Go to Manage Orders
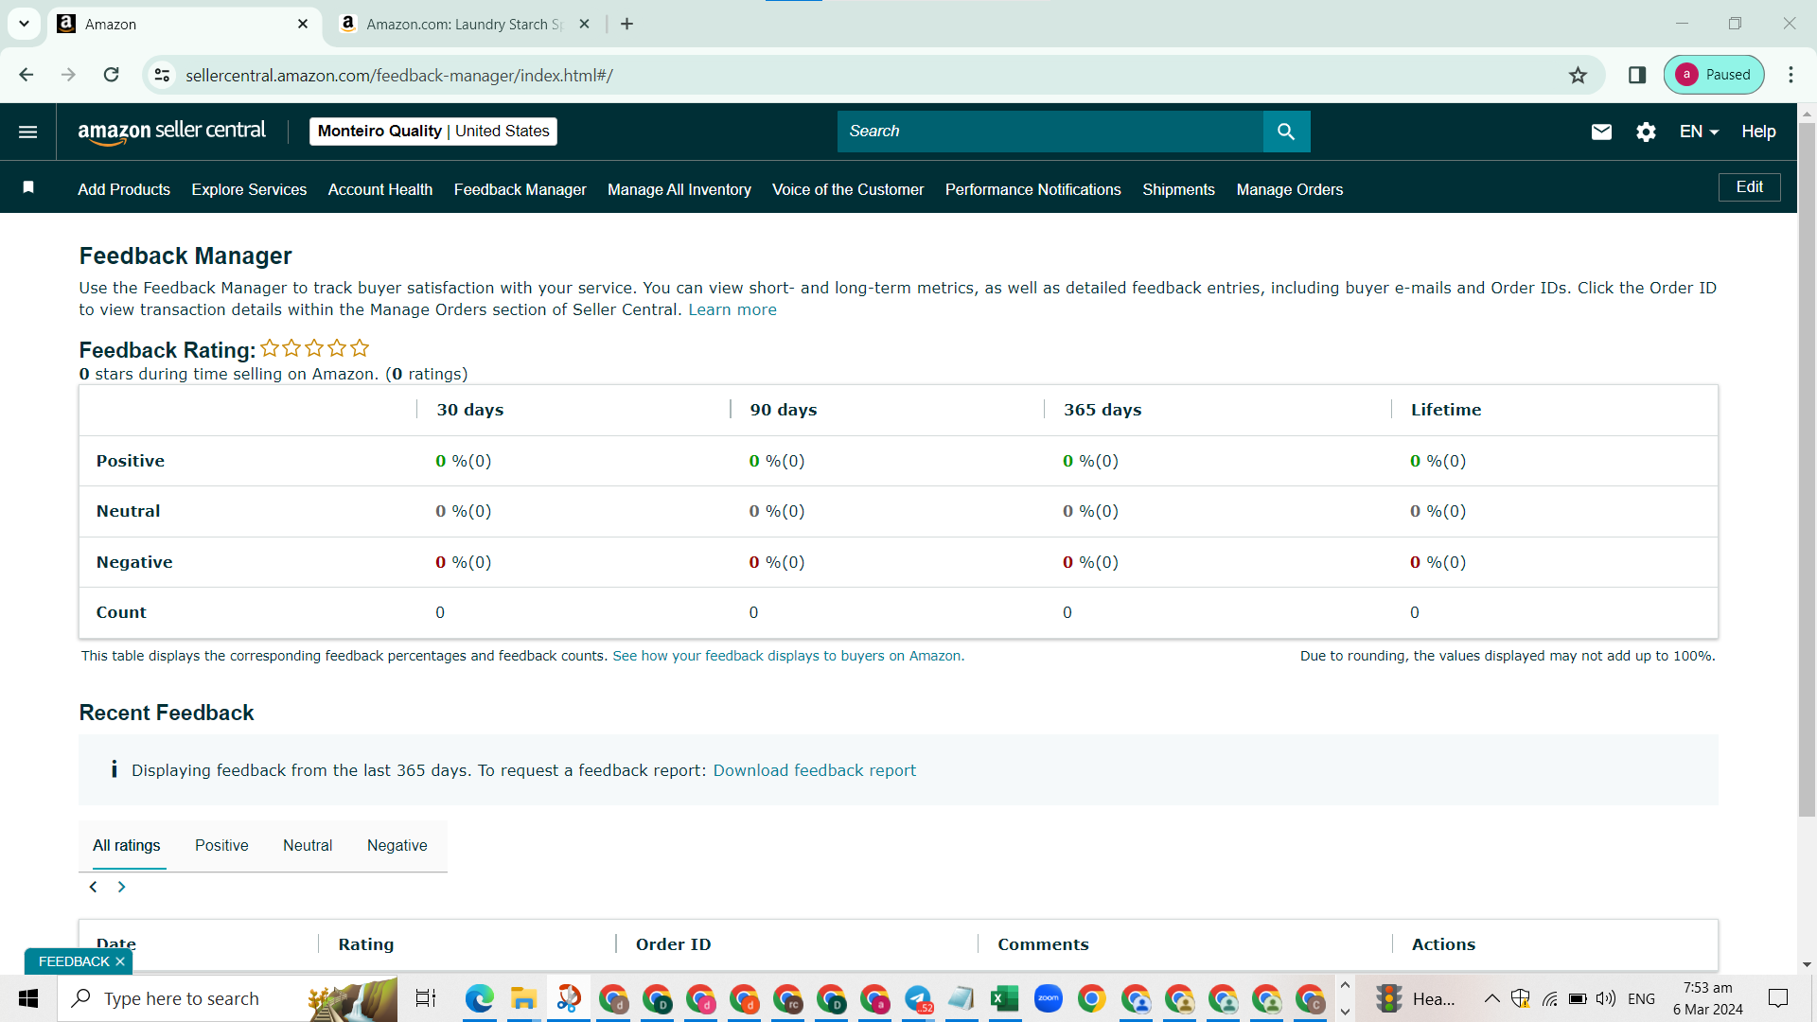This screenshot has height=1022, width=1817. [x=1290, y=189]
